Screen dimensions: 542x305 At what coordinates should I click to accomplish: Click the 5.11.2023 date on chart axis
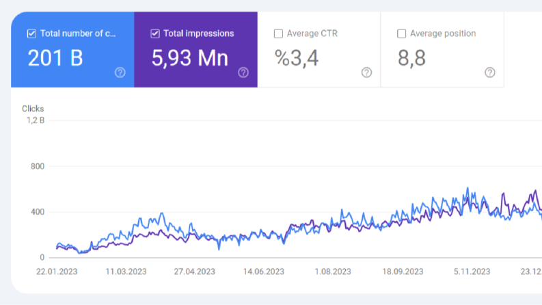[x=472, y=271]
